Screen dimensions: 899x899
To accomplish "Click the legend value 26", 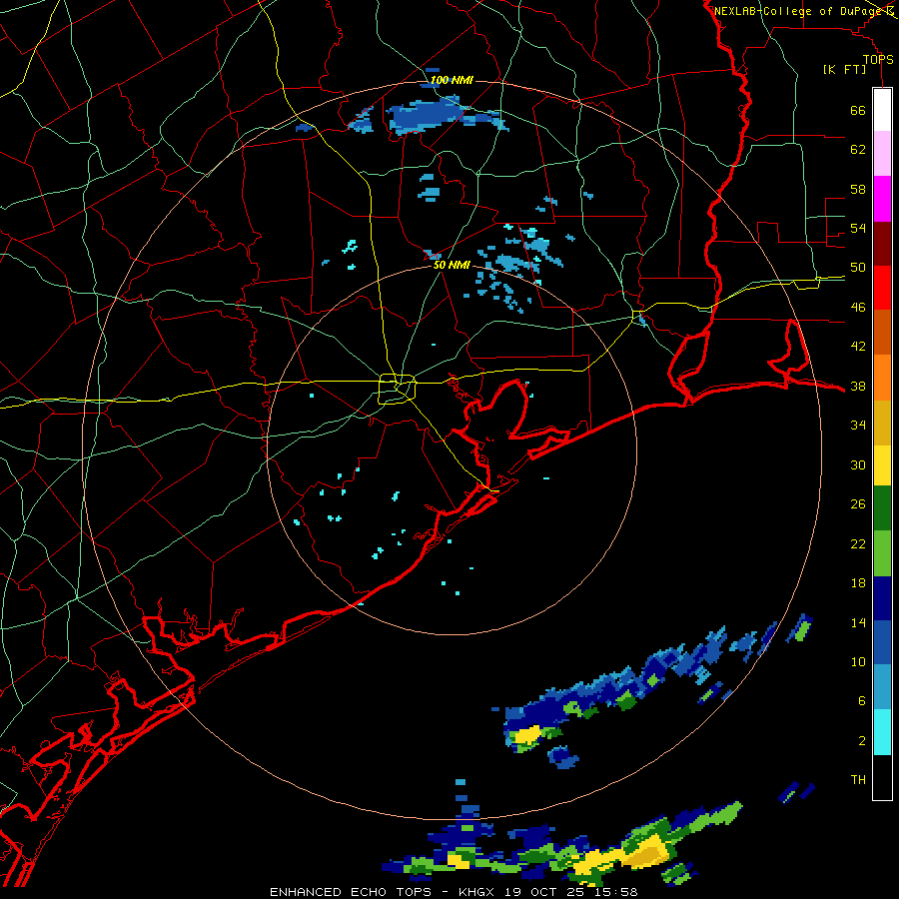I will pos(858,504).
